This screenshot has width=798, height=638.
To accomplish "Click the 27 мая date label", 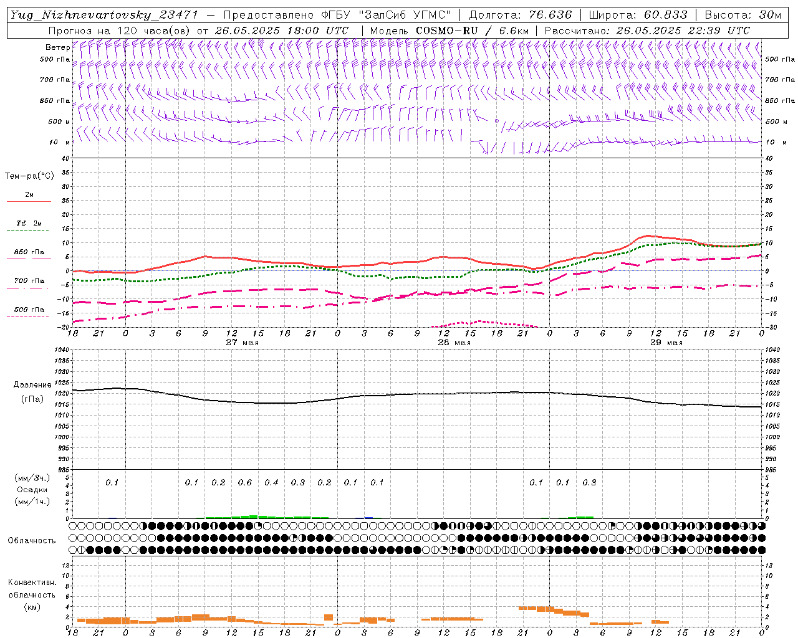I will tap(242, 343).
